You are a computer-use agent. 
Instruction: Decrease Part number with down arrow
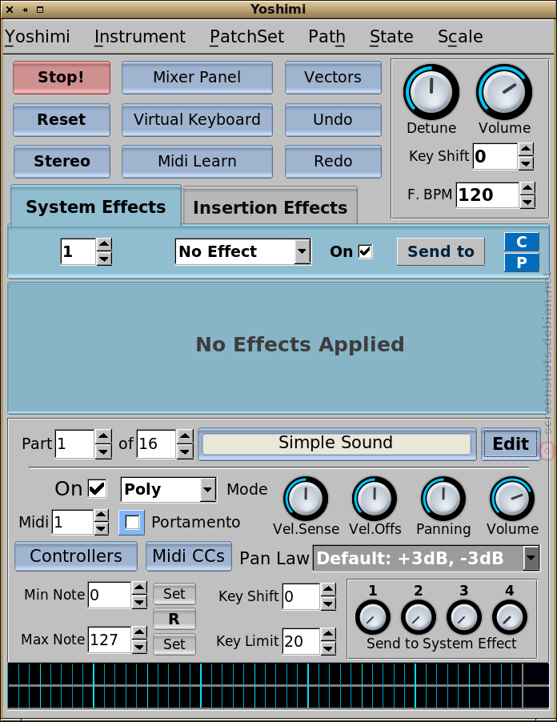102,451
